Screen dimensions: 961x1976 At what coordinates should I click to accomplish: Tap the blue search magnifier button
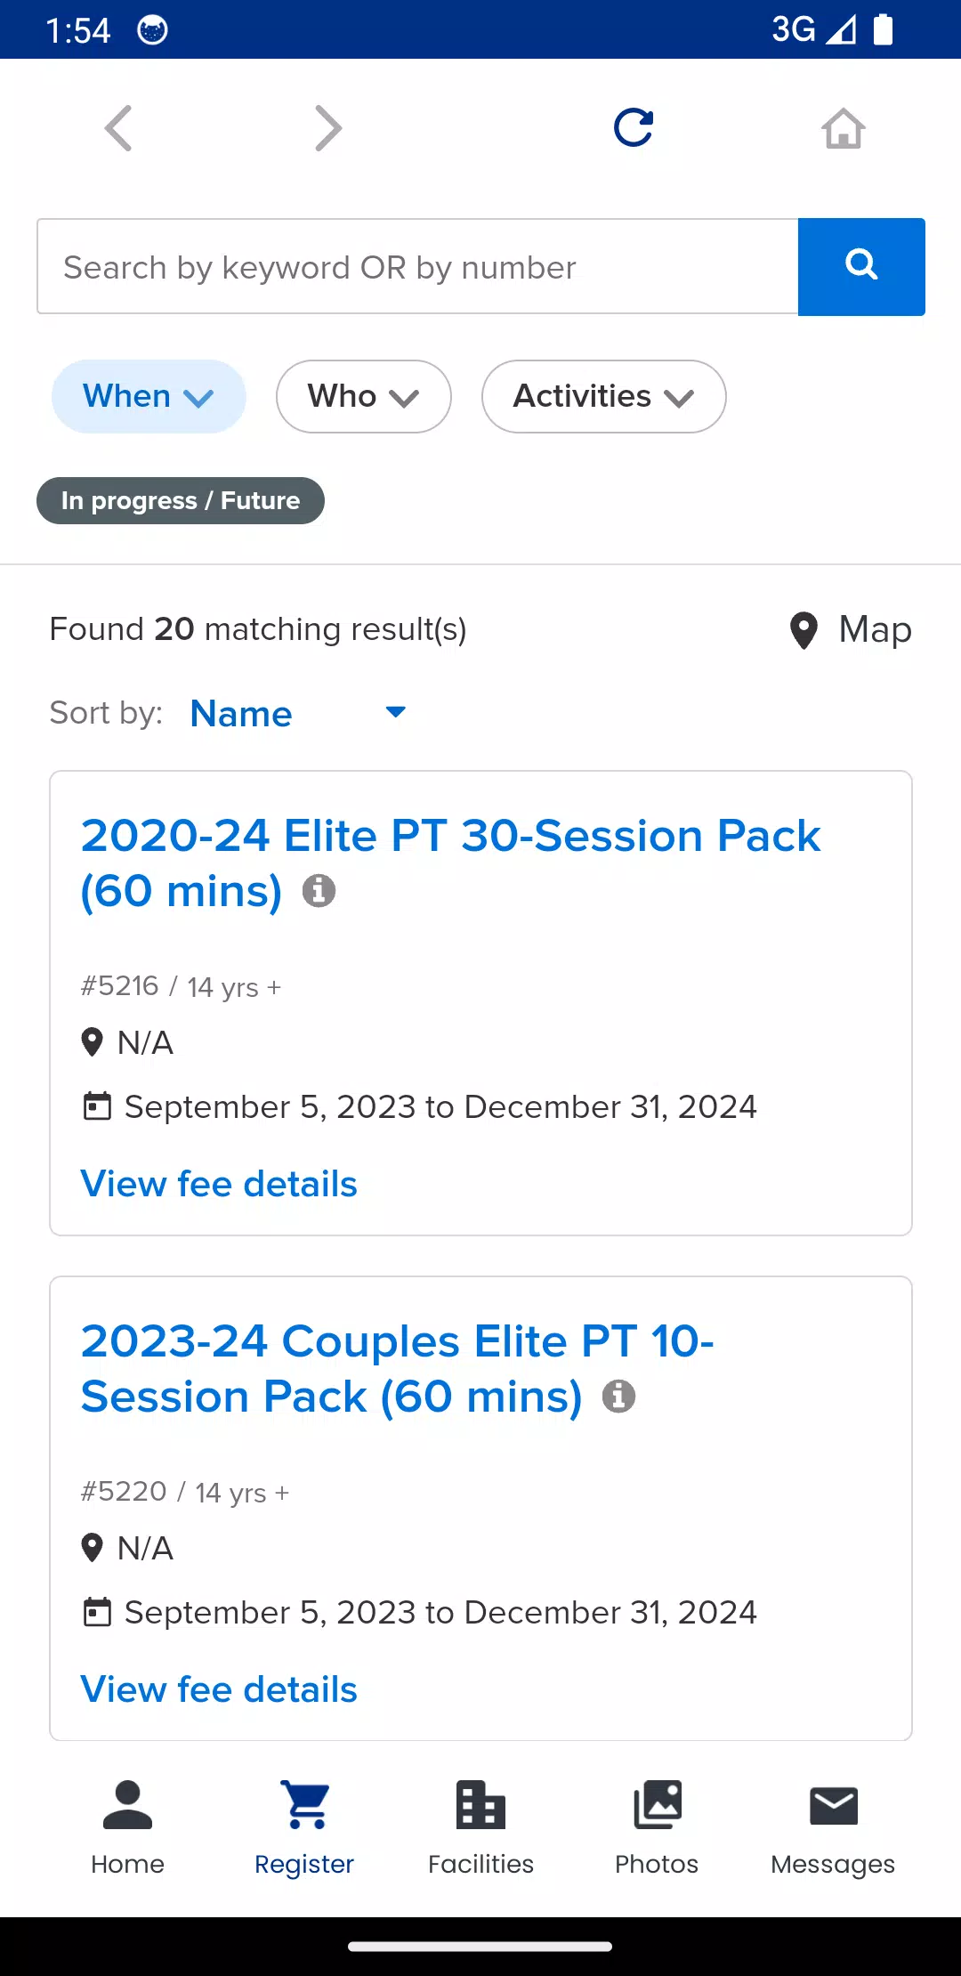[x=861, y=266]
